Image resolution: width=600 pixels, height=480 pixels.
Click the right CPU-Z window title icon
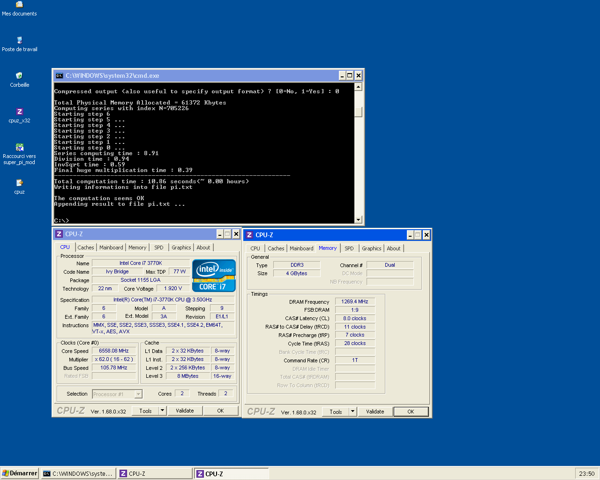tap(249, 235)
